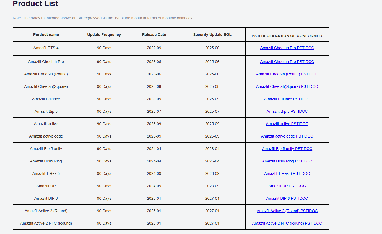Image resolution: width=382 pixels, height=234 pixels.
Task: Click the Product List heading
Action: tap(35, 4)
